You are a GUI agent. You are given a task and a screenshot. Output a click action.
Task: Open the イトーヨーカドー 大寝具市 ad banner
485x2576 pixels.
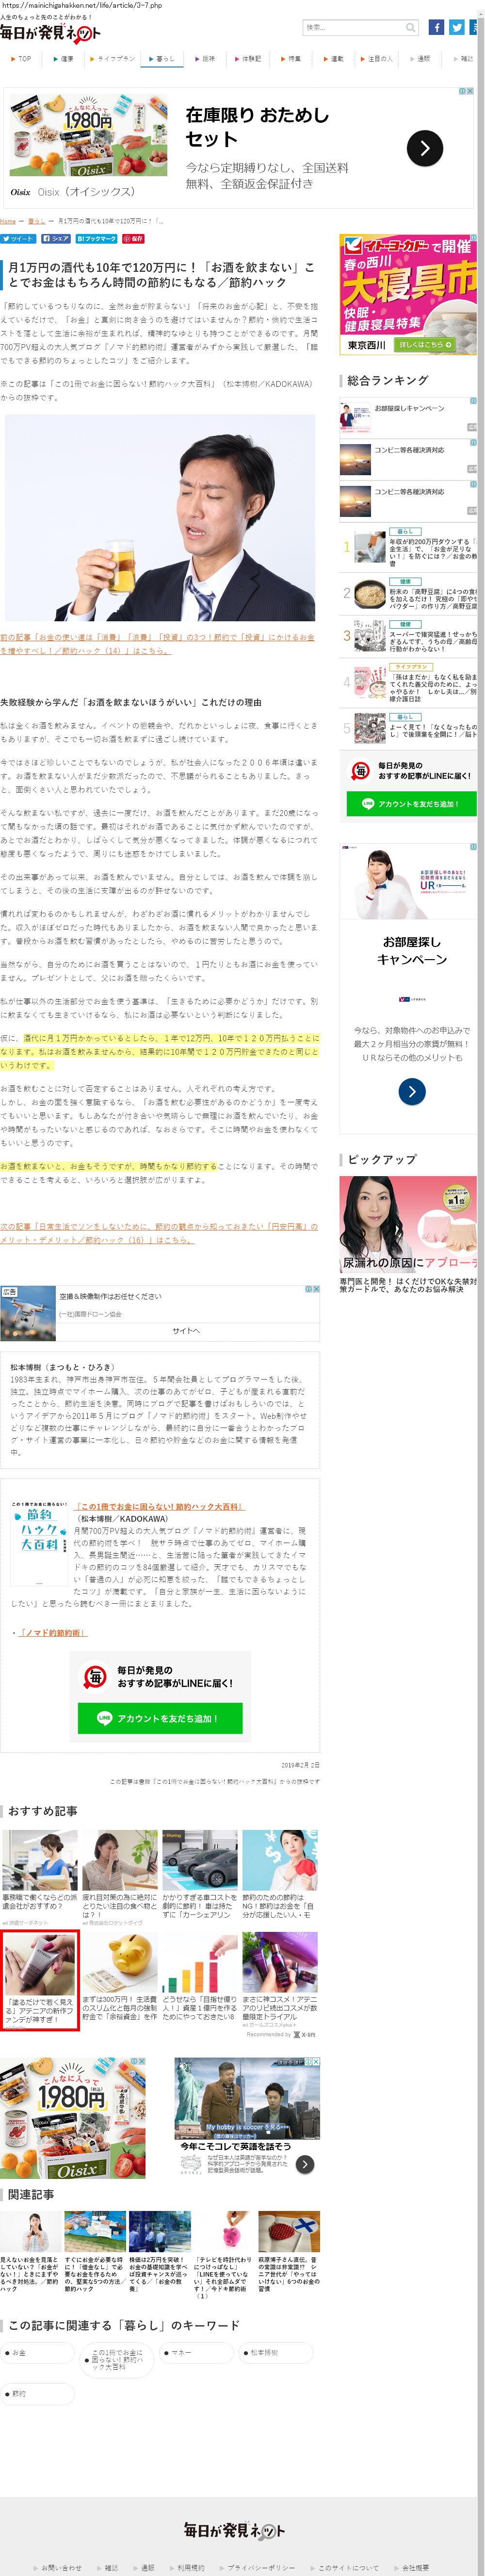(408, 294)
